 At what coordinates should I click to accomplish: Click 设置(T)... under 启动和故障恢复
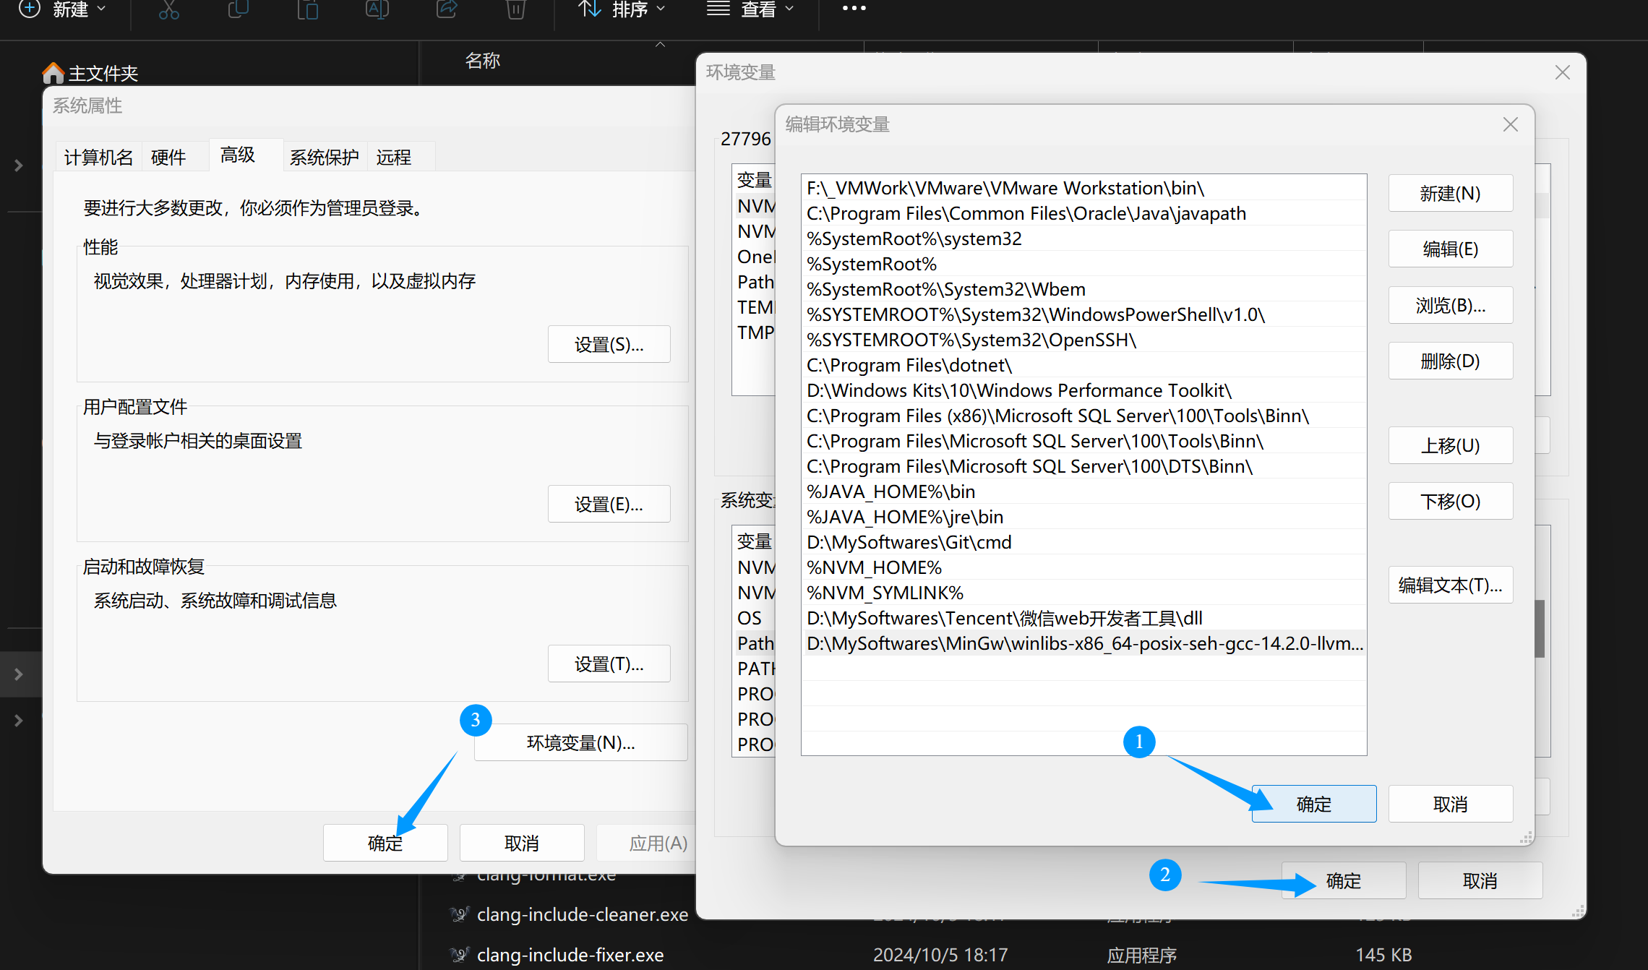pos(609,664)
